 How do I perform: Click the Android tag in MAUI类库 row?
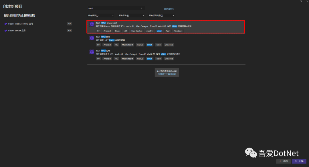[107, 45]
